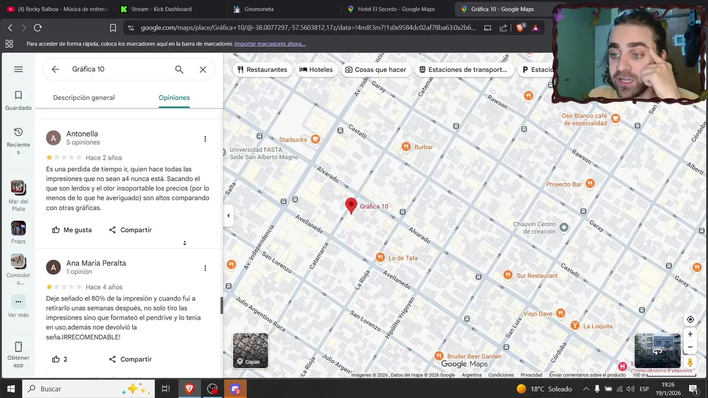Click the Chauvin Centro de creación marker
Screen dimensions: 708x398
pyautogui.click(x=564, y=227)
